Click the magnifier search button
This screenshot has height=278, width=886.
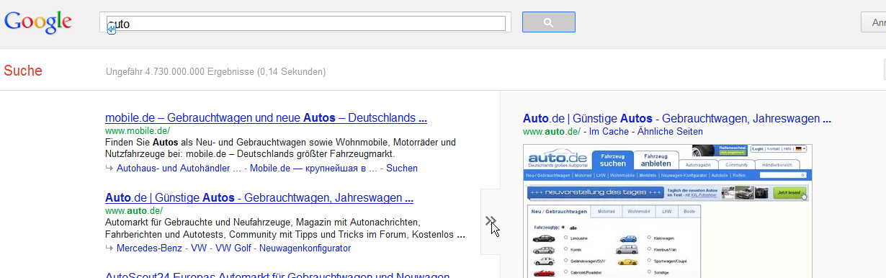point(548,22)
